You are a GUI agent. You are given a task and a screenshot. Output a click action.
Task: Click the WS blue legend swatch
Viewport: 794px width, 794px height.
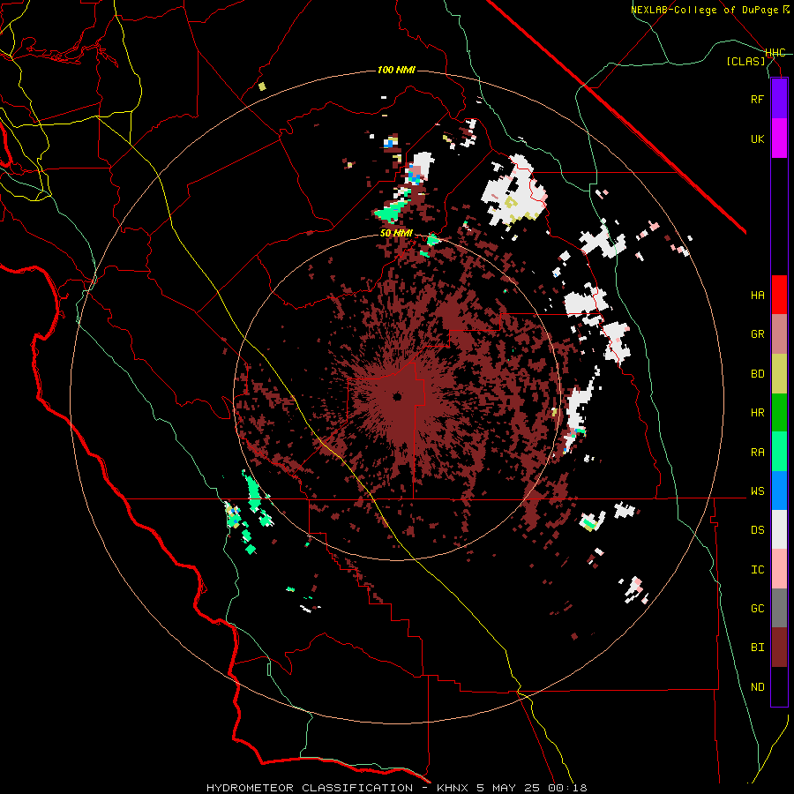[x=779, y=491]
